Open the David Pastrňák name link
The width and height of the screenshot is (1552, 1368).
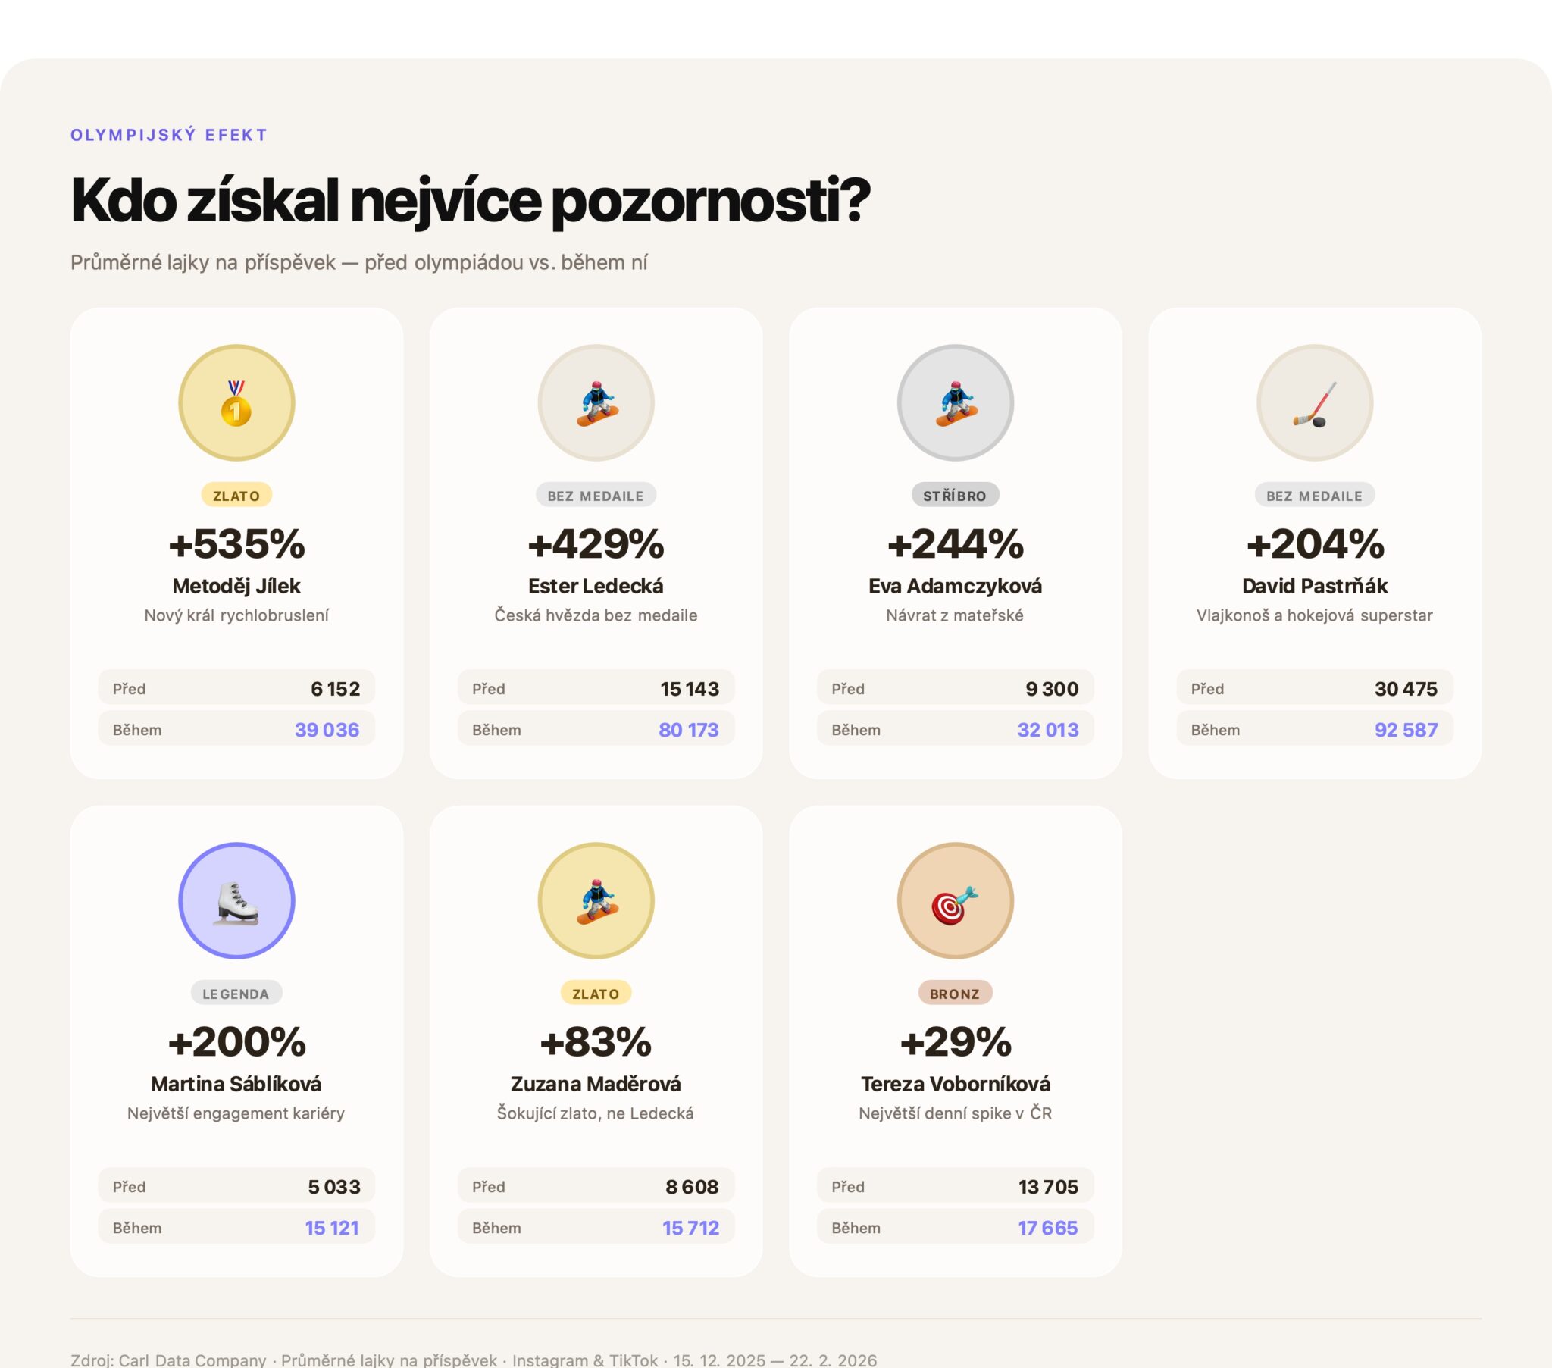(1314, 586)
